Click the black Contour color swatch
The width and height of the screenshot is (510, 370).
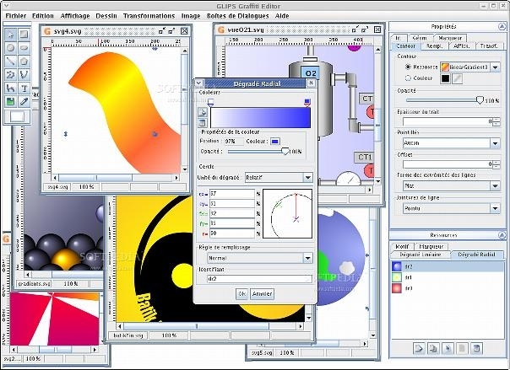[445, 78]
